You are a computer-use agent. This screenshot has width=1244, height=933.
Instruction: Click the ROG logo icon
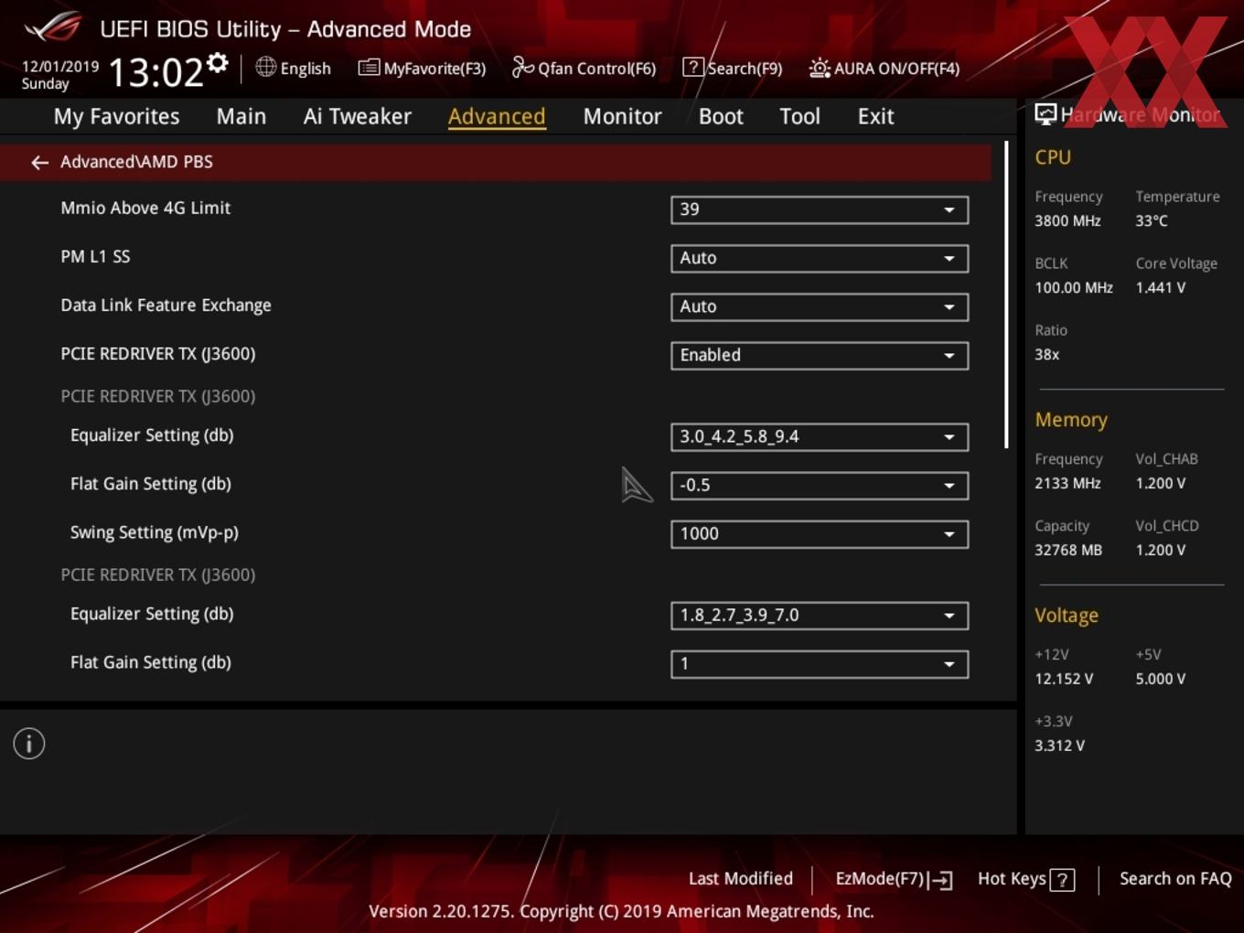click(53, 27)
